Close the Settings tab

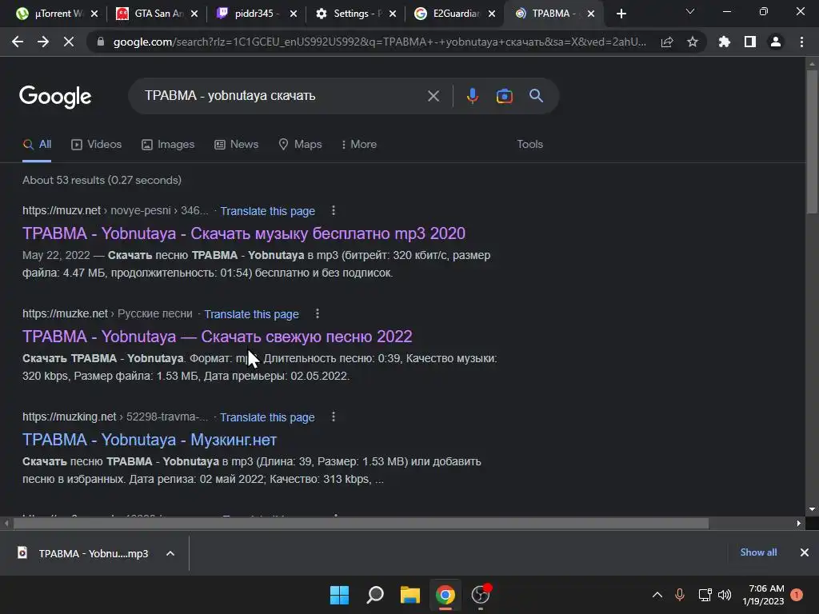393,14
